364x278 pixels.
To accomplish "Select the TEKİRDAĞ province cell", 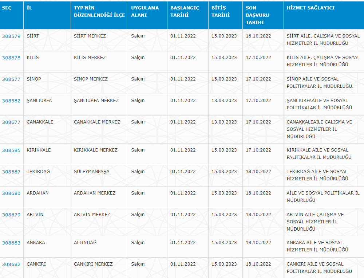I will (47, 176).
